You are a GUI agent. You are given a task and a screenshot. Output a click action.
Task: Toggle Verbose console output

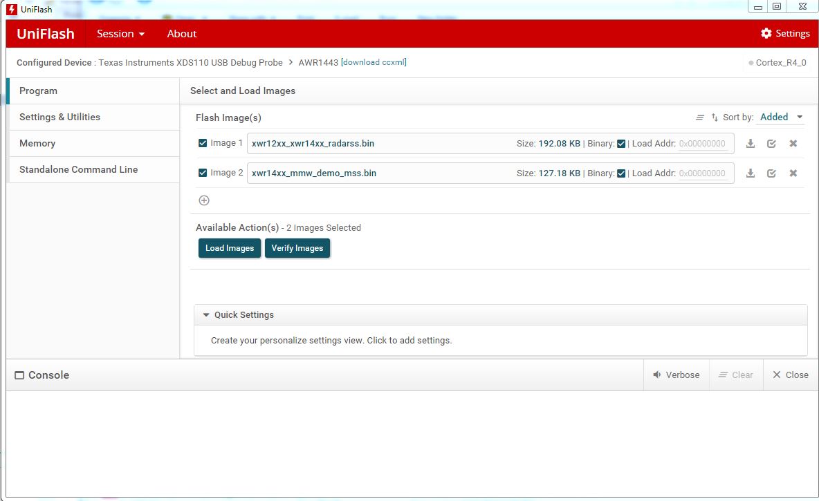[x=676, y=375]
